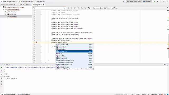The width and height of the screenshot is (169, 95).
Task: Click the CRLF line separator status item
Action: pos(138,94)
